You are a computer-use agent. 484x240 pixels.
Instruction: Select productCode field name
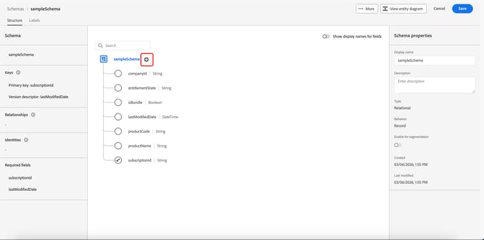pyautogui.click(x=139, y=132)
